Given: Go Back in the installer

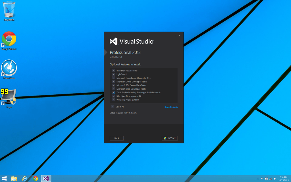Looking at the screenshot, I should (117, 138).
